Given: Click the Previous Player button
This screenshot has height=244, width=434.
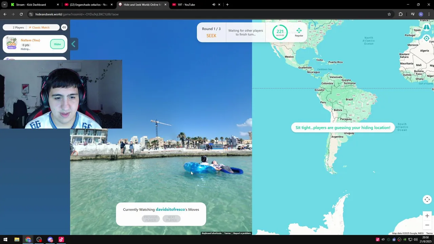Looking at the screenshot, I should [151, 219].
